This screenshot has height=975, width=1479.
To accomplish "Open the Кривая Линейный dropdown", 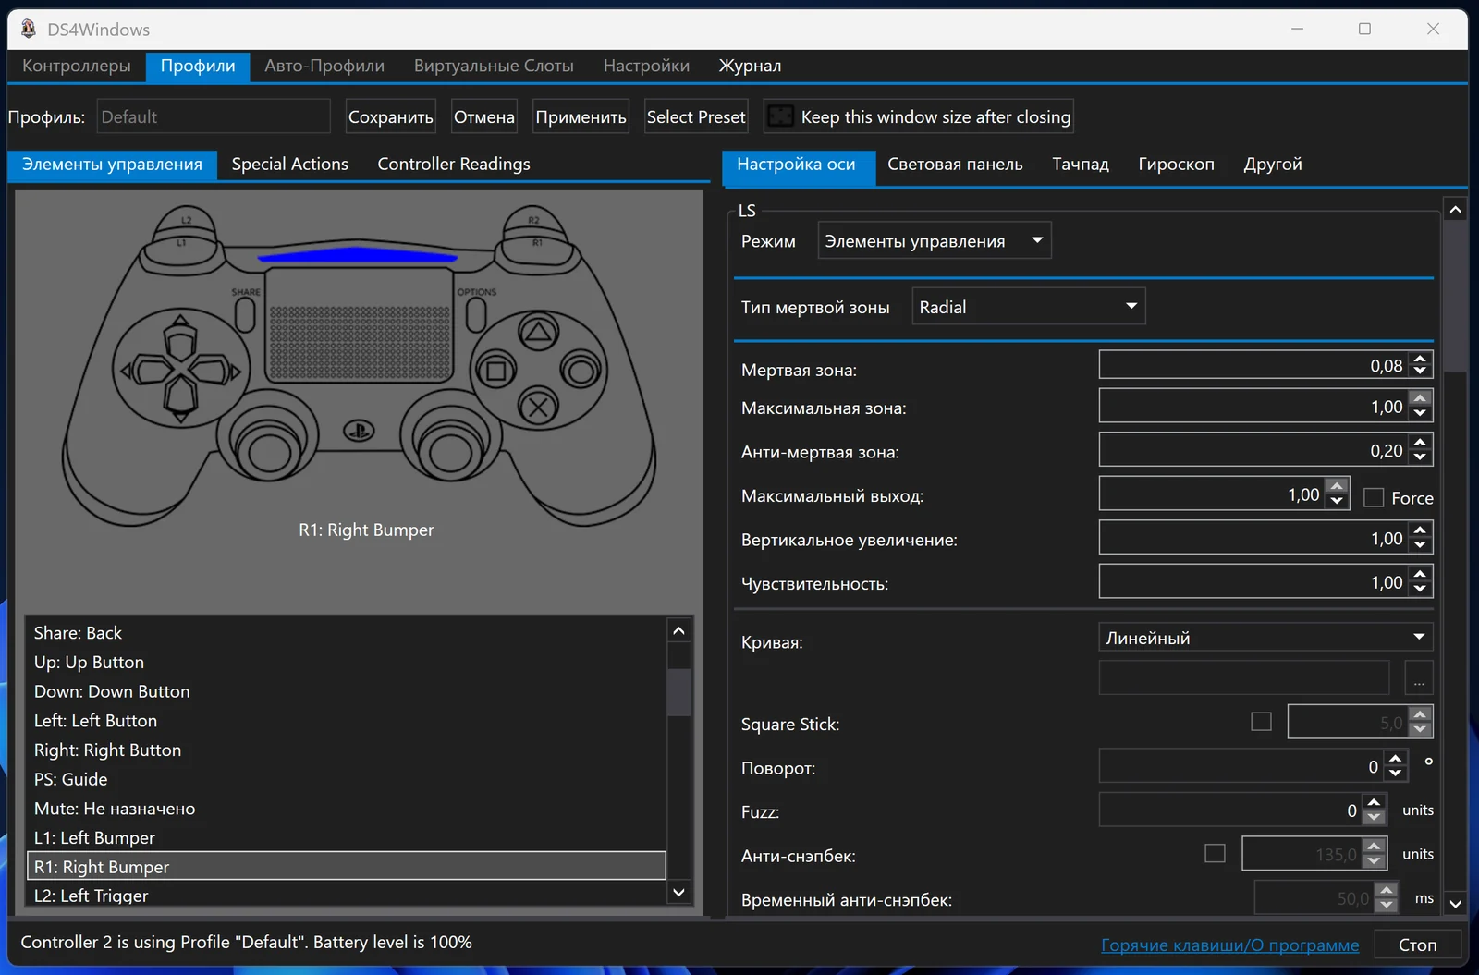I will tap(1265, 637).
